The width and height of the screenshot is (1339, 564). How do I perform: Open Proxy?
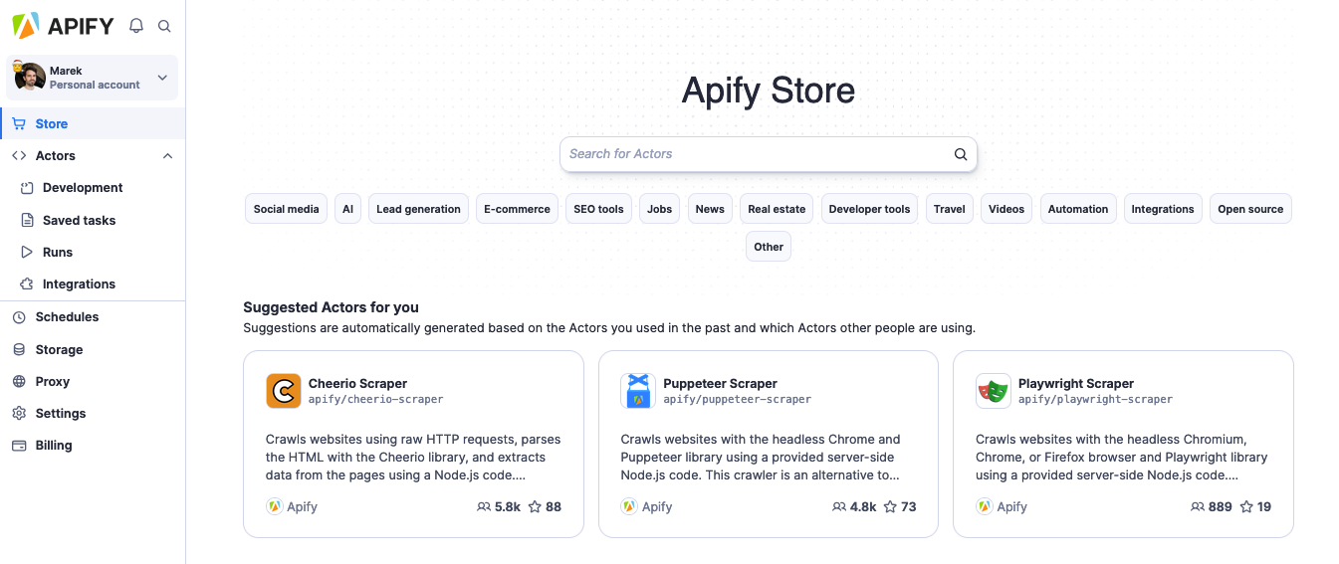point(53,382)
